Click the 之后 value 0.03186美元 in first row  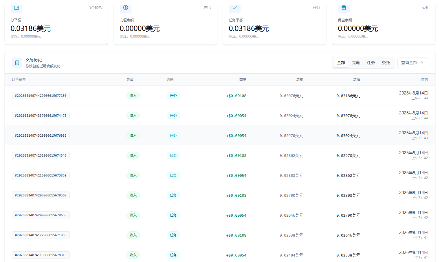[348, 96]
